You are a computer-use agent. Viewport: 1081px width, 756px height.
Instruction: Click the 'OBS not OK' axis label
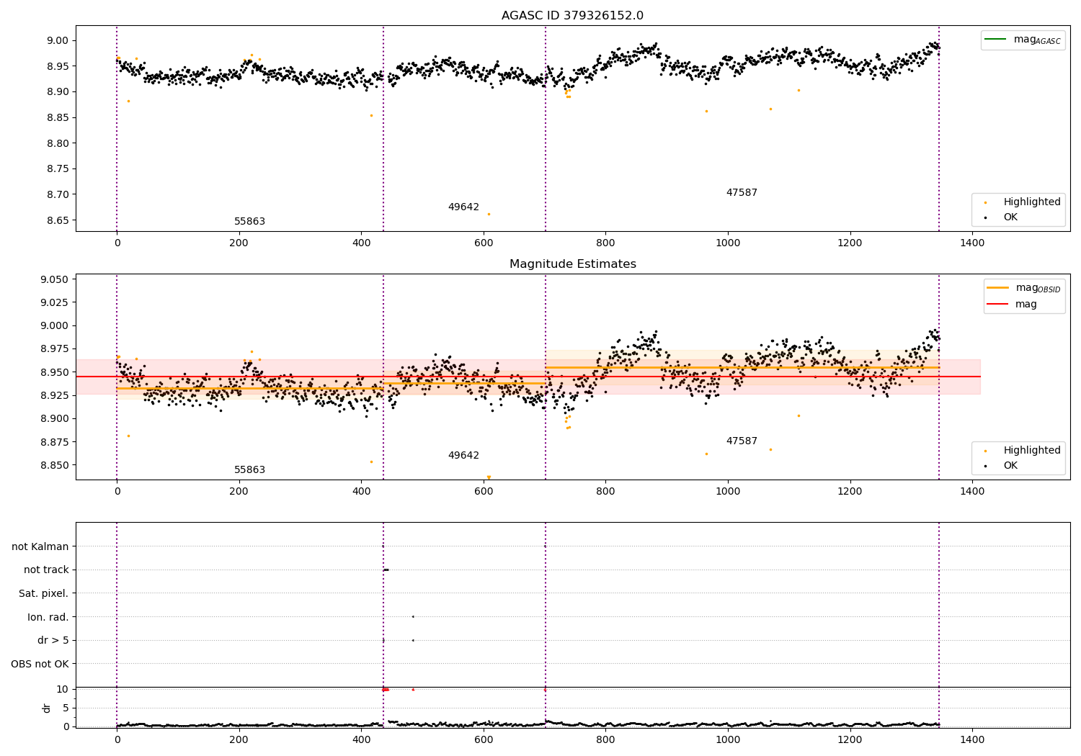pos(40,665)
